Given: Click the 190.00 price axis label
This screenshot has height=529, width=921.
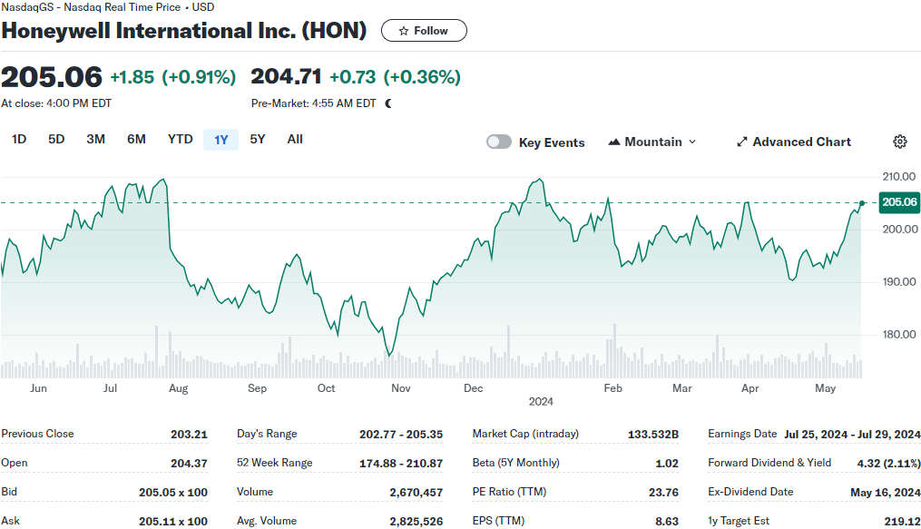Looking at the screenshot, I should pos(898,282).
